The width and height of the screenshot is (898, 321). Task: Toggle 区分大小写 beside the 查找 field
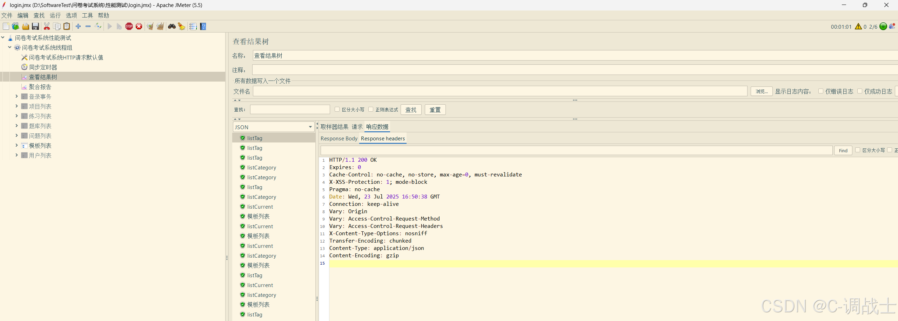tap(337, 110)
